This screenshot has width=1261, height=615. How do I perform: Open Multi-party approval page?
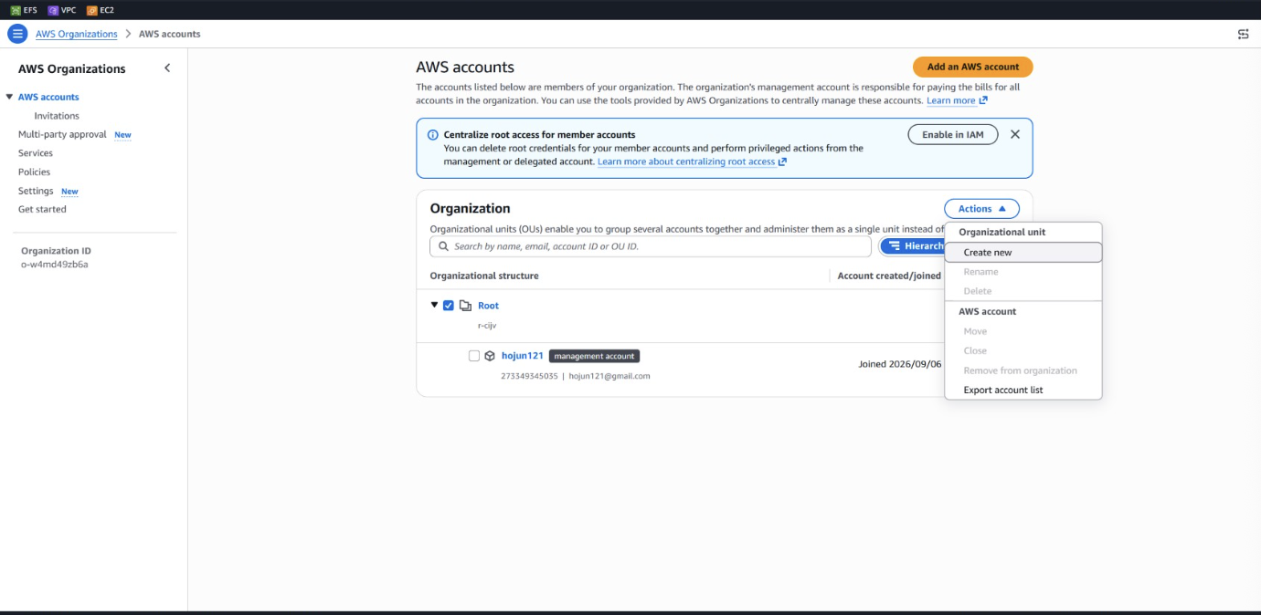coord(63,134)
